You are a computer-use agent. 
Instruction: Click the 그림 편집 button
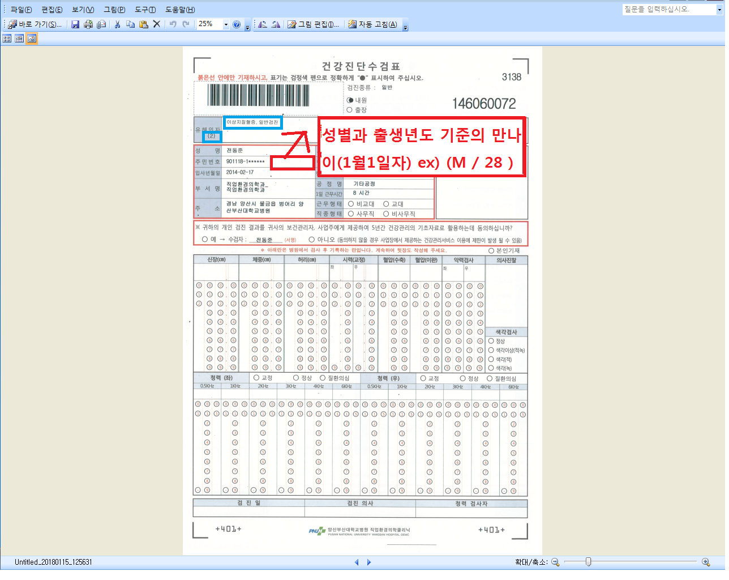[x=314, y=24]
